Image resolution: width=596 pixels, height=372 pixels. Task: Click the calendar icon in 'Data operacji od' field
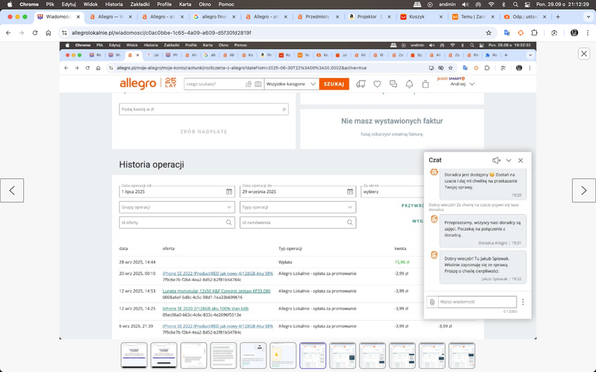[x=229, y=192]
